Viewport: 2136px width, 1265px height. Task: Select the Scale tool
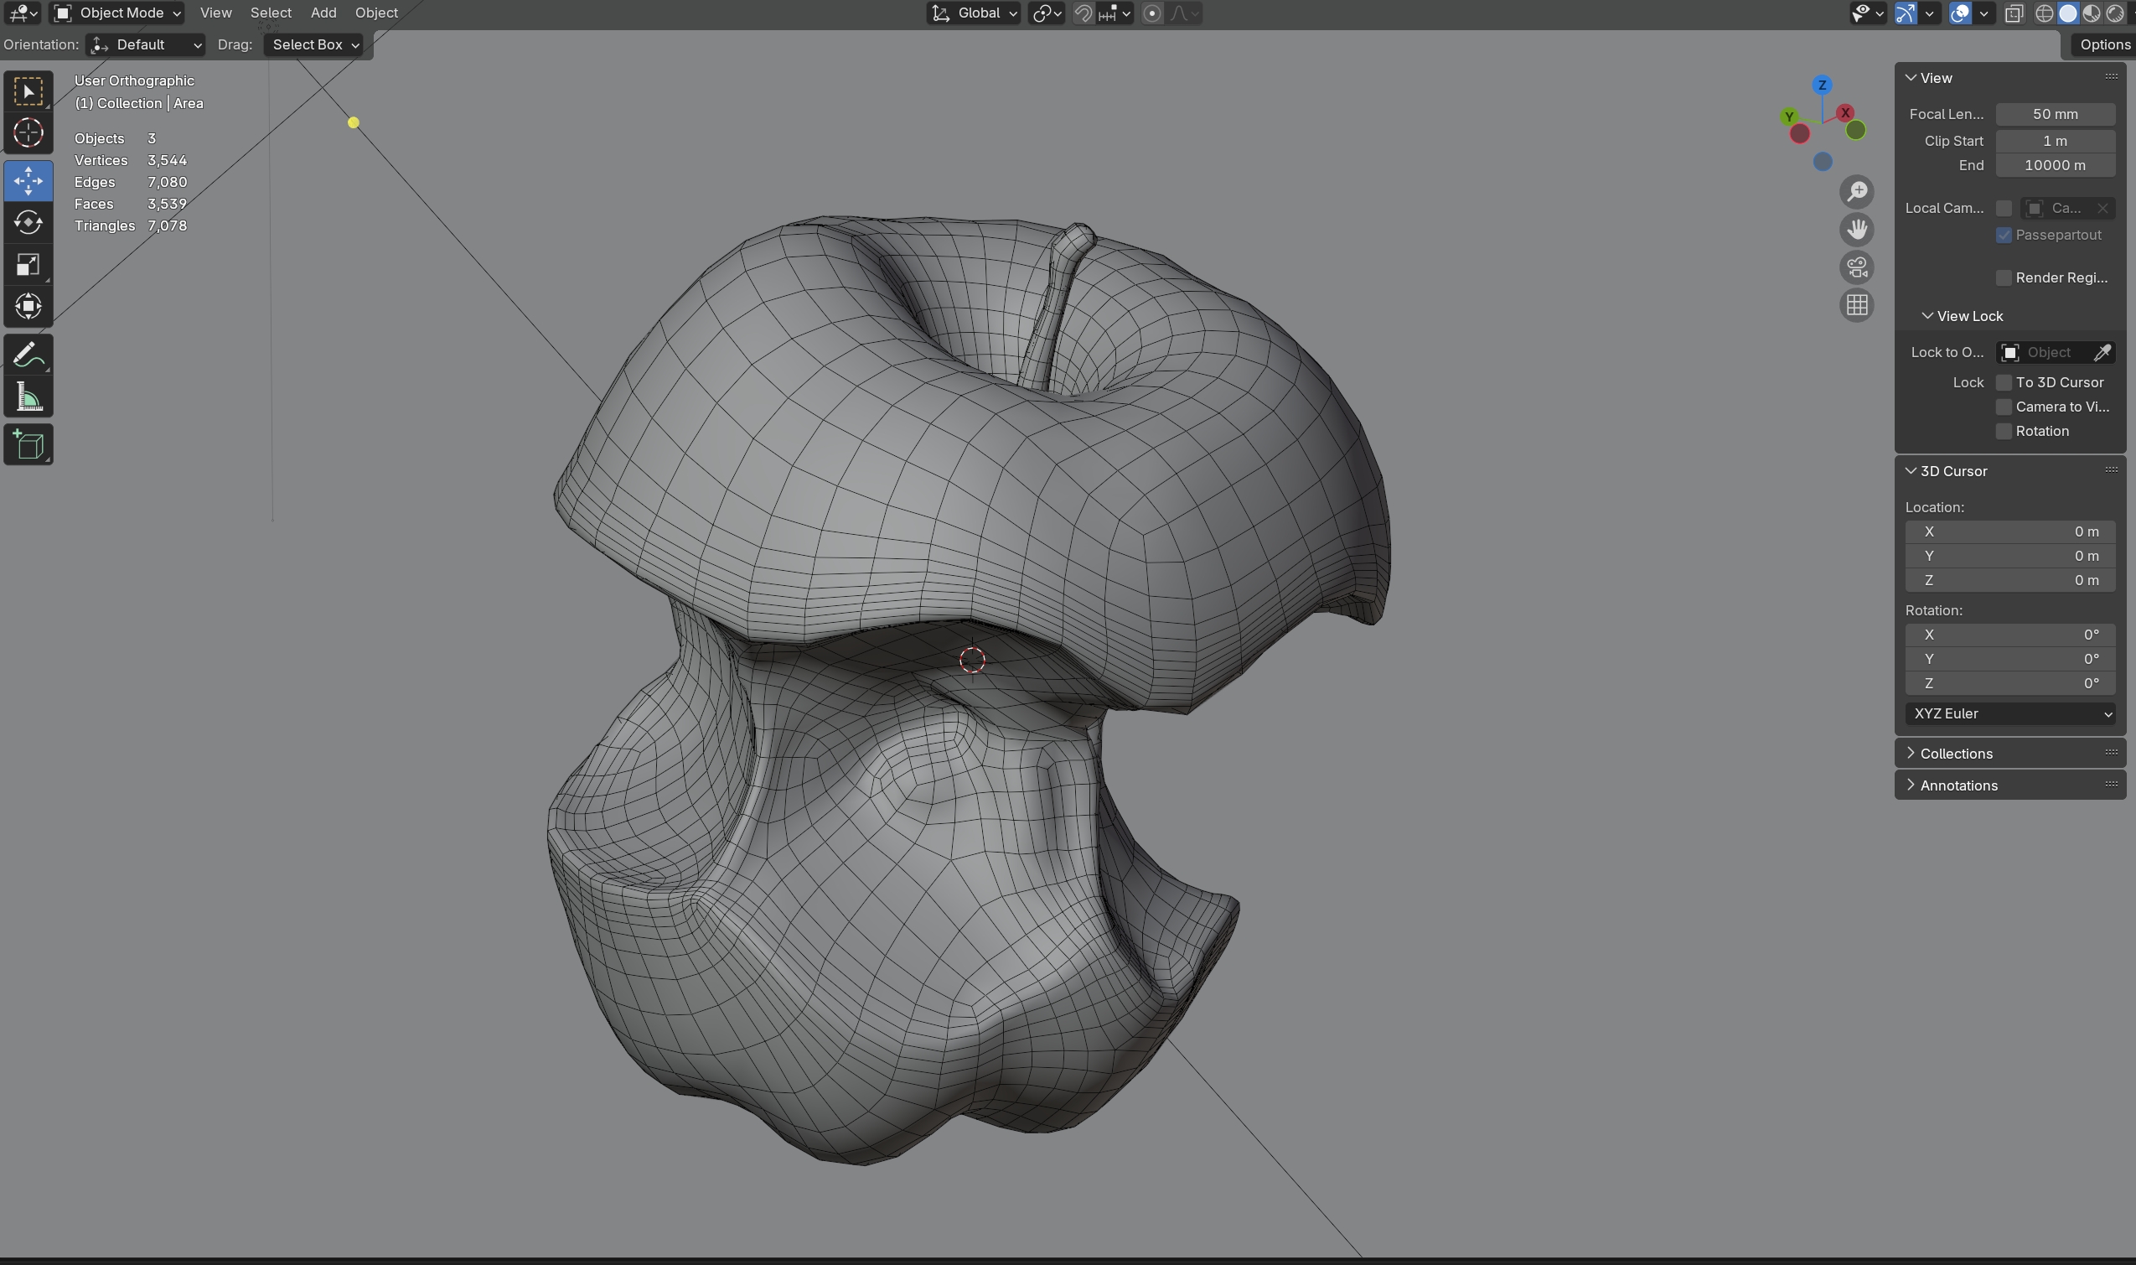(x=28, y=264)
